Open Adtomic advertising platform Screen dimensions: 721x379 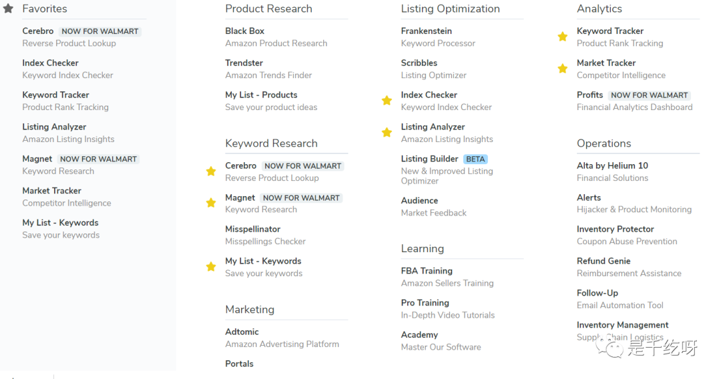[x=242, y=332]
